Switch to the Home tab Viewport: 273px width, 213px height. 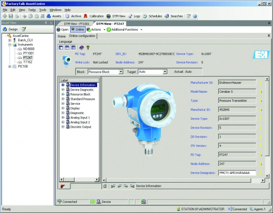pos(62,36)
